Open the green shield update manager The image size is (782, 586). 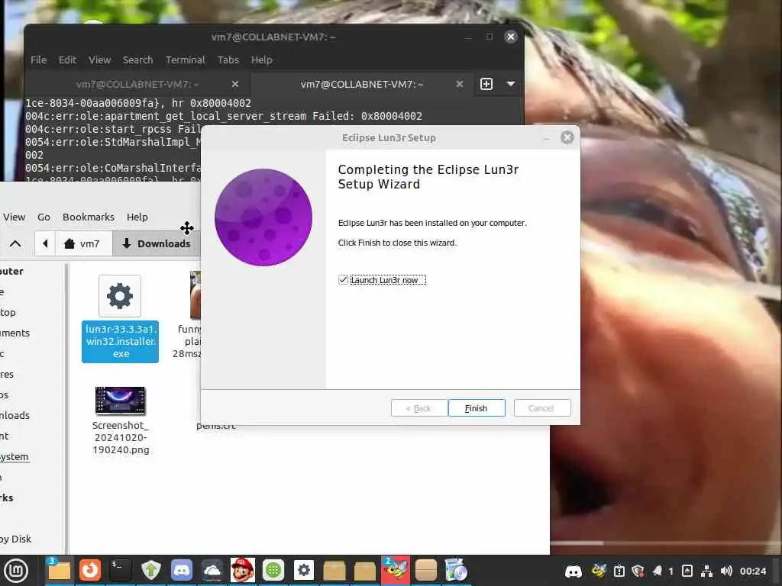151,571
